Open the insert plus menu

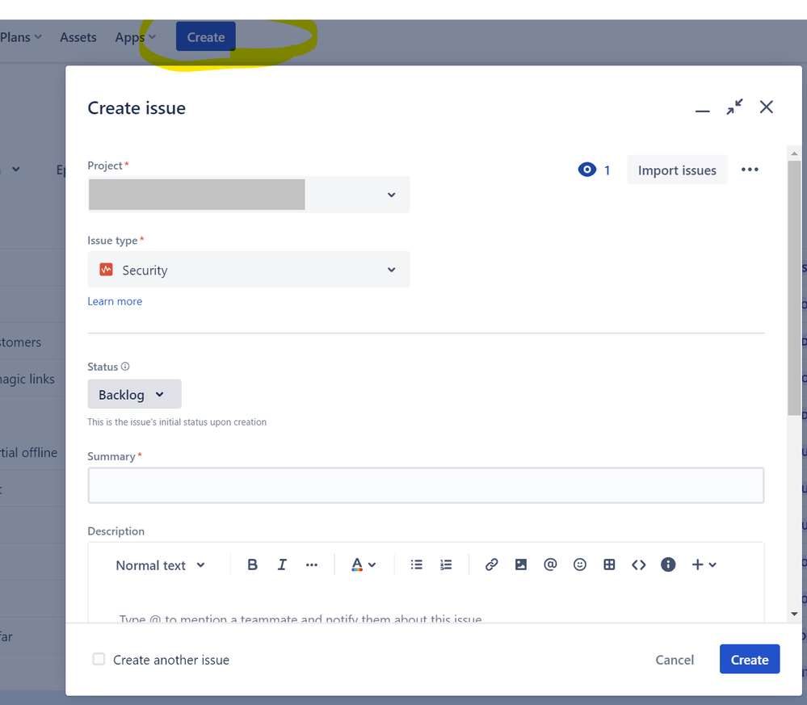pyautogui.click(x=704, y=564)
